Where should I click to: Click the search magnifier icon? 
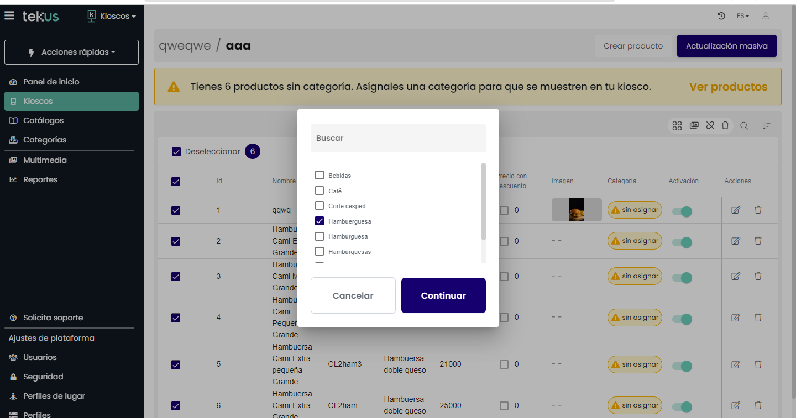point(745,126)
